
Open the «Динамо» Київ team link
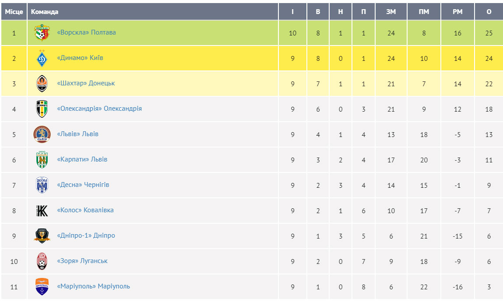click(x=80, y=58)
